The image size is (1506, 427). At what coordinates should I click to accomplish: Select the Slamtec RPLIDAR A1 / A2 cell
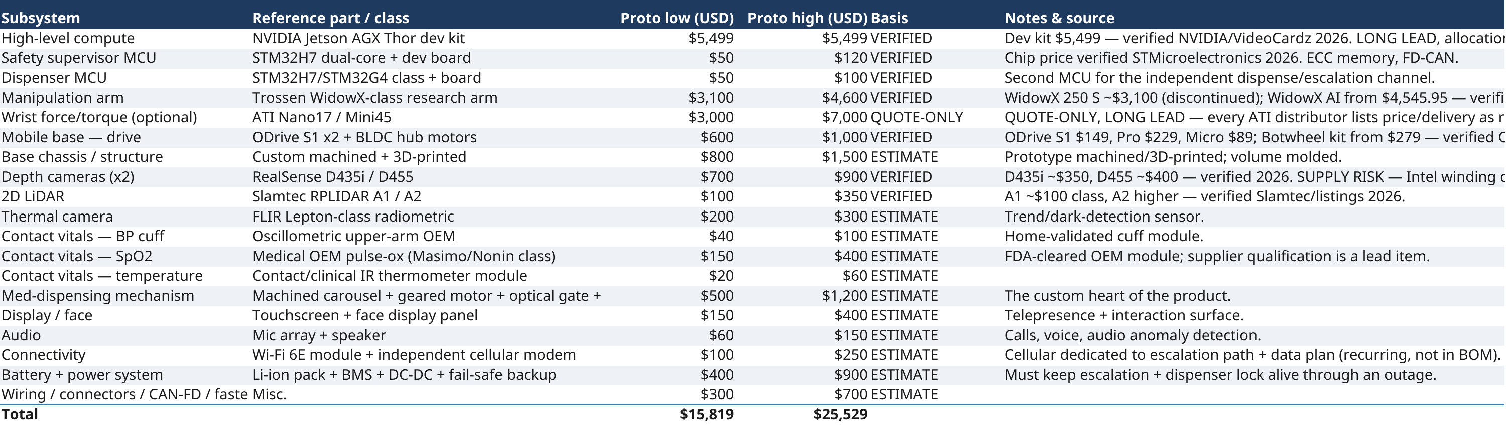337,196
